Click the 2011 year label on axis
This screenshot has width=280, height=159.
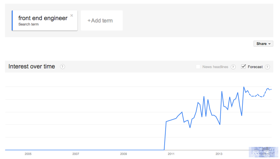point(171,154)
